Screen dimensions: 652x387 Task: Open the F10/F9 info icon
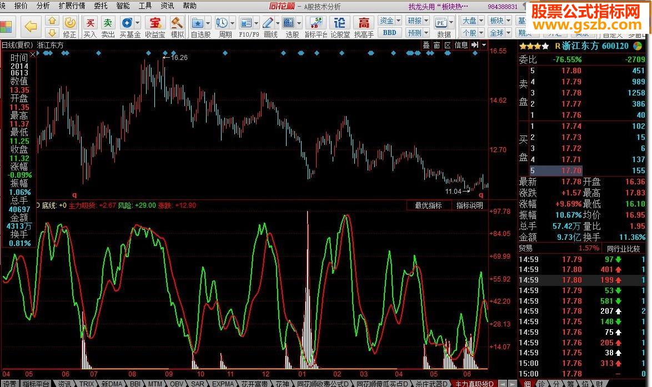click(x=246, y=23)
